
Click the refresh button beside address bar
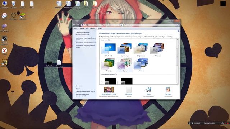[121, 25]
